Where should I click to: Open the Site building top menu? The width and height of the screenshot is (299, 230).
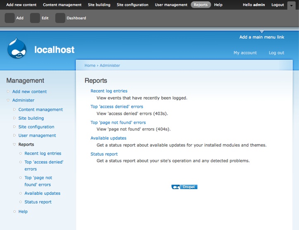tap(99, 5)
